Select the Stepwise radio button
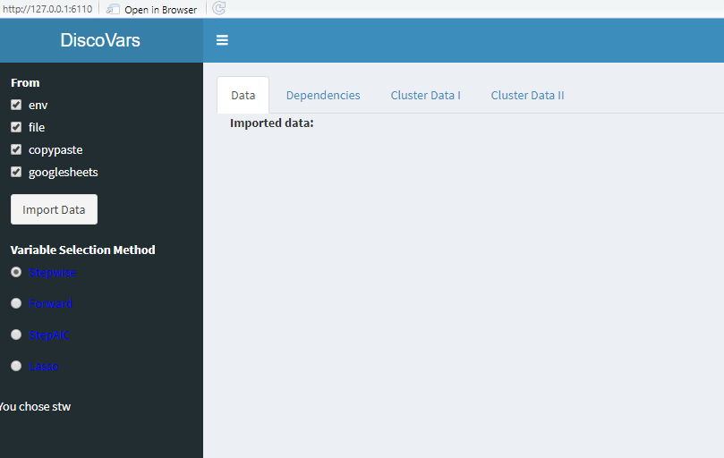Image resolution: width=724 pixels, height=458 pixels. [x=16, y=272]
